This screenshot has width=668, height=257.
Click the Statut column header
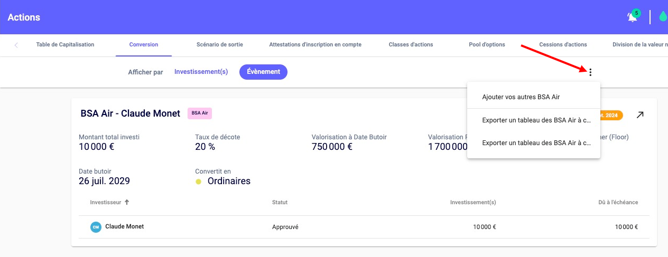click(280, 202)
